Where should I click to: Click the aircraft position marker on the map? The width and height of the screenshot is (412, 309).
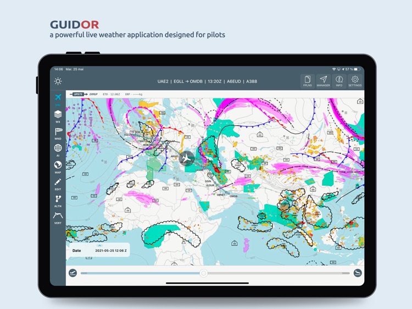click(187, 158)
